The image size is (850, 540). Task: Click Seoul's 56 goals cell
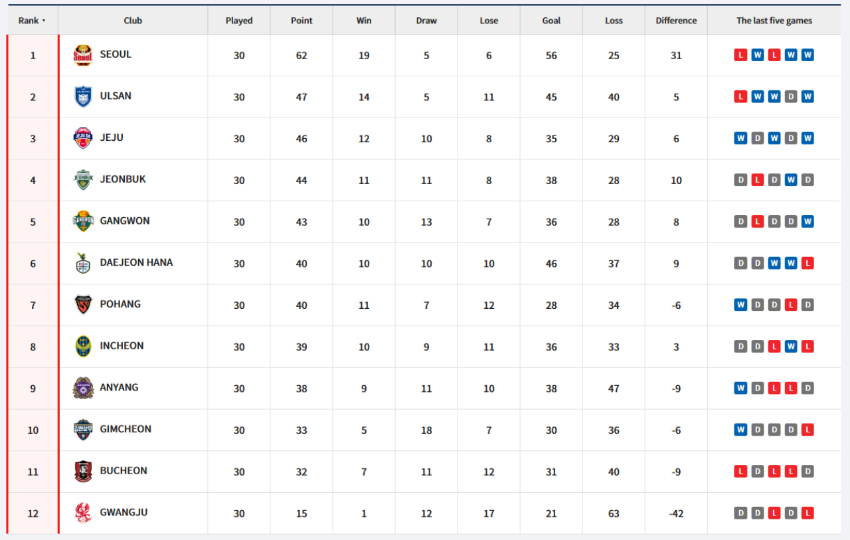(551, 55)
